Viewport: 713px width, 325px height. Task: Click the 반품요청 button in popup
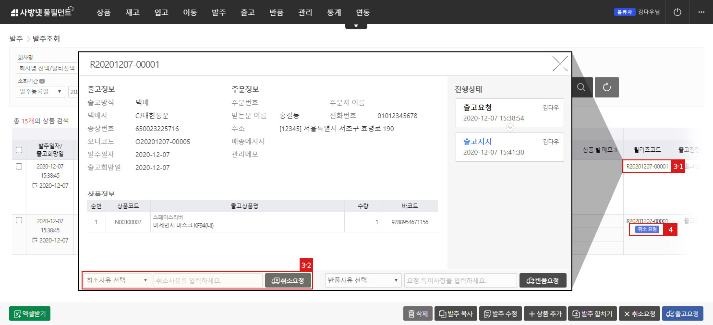click(543, 280)
